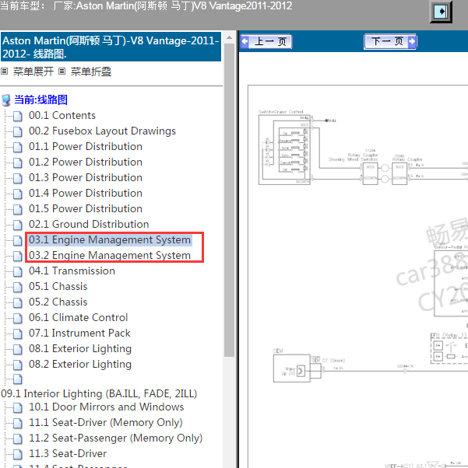This screenshot has width=468, height=468.
Task: Click document icon beside 11.2 Seat-Passenger
Action: point(18,438)
